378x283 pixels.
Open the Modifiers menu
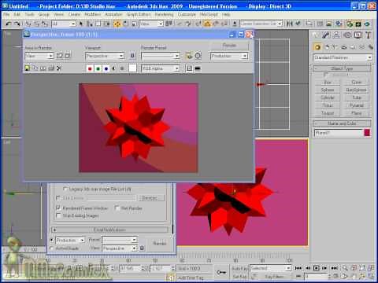92,14
